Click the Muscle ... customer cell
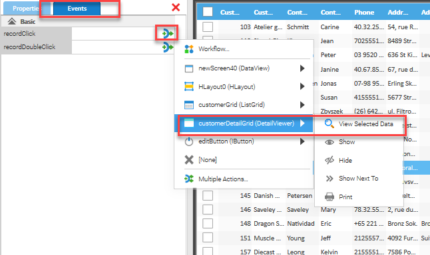 (x=267, y=238)
